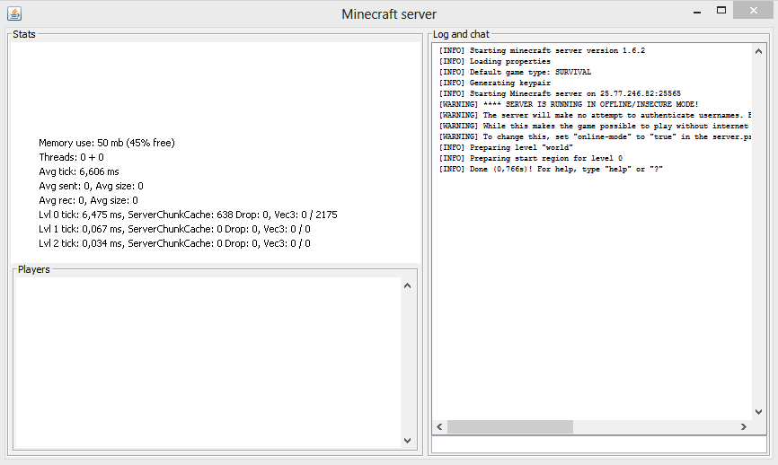
Task: Click the "Memory use: 50 mb (45% free)" line
Action: coord(107,143)
